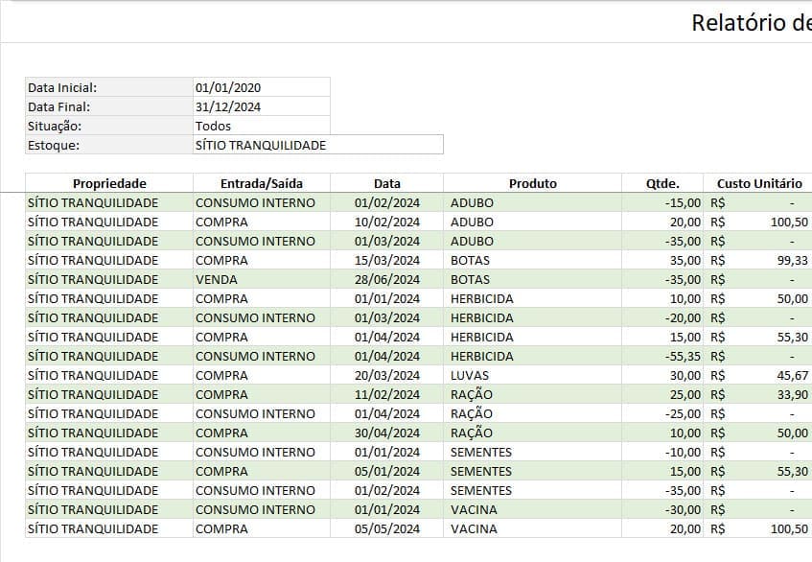Click the Situação field showing Todos
Screen dimensions: 812x562
tap(262, 126)
